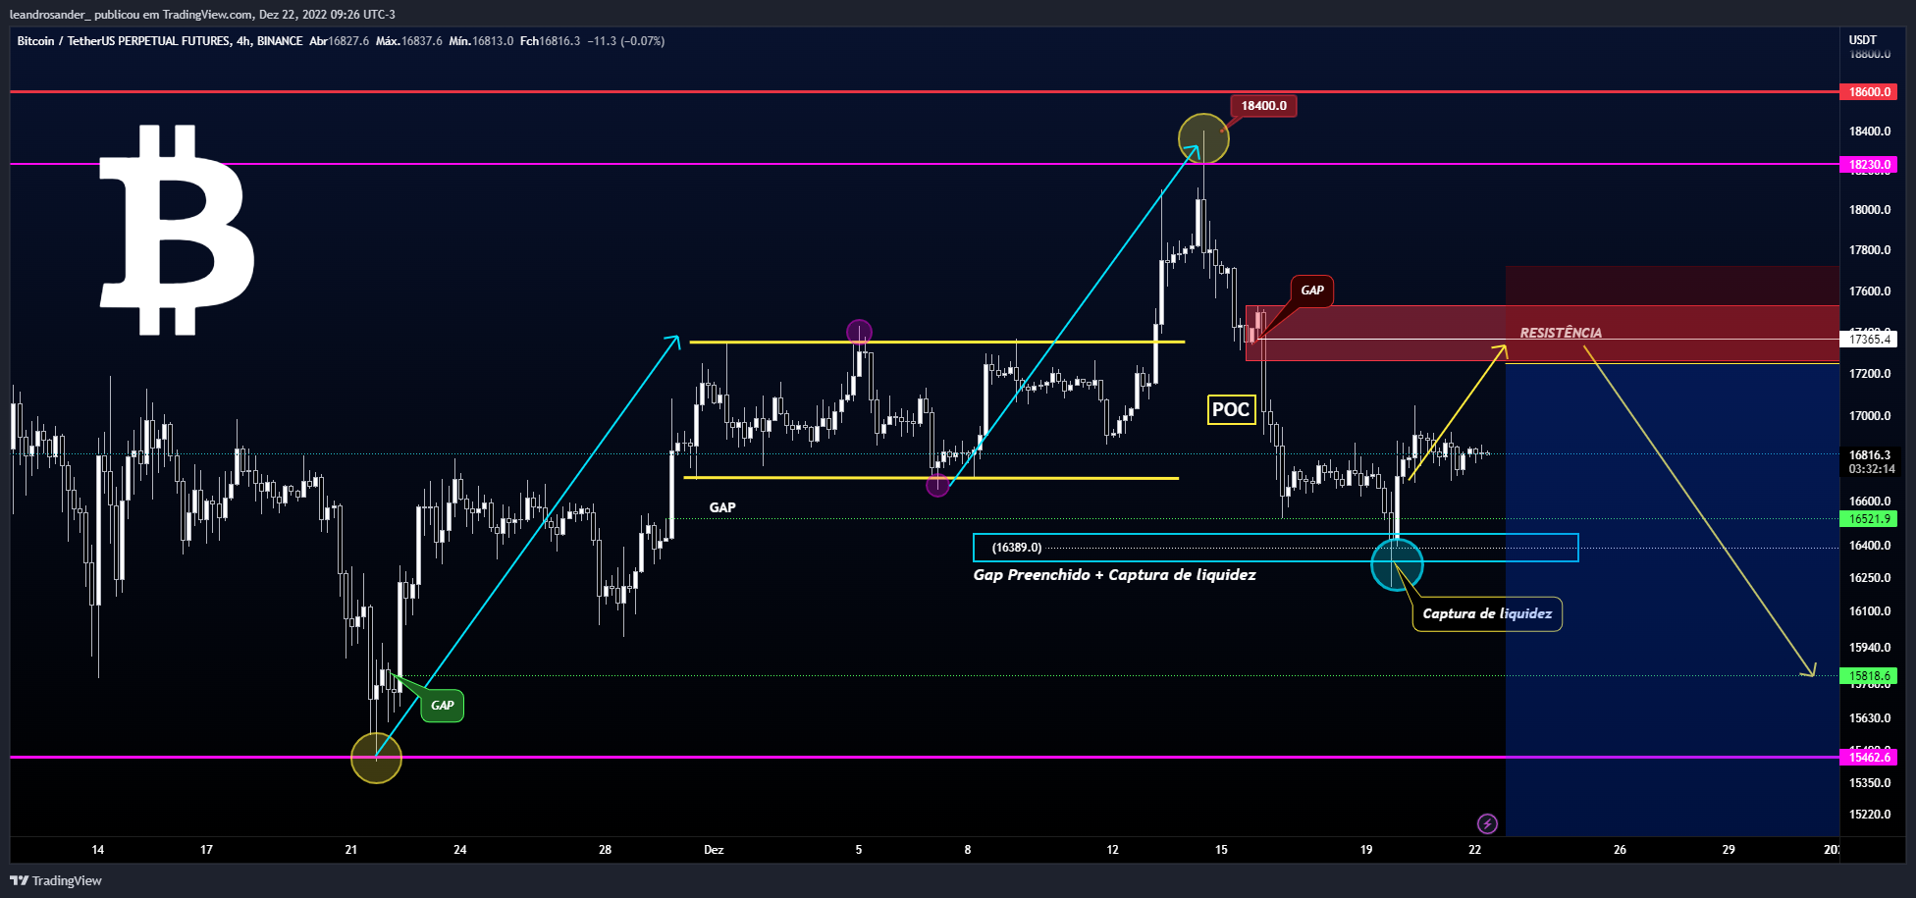
Task: Click the USDT currency label
Action: click(1862, 40)
